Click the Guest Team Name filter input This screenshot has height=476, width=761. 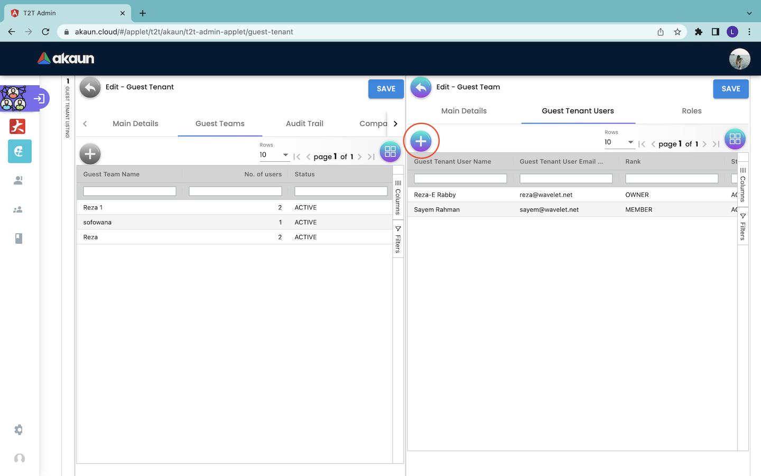(129, 191)
